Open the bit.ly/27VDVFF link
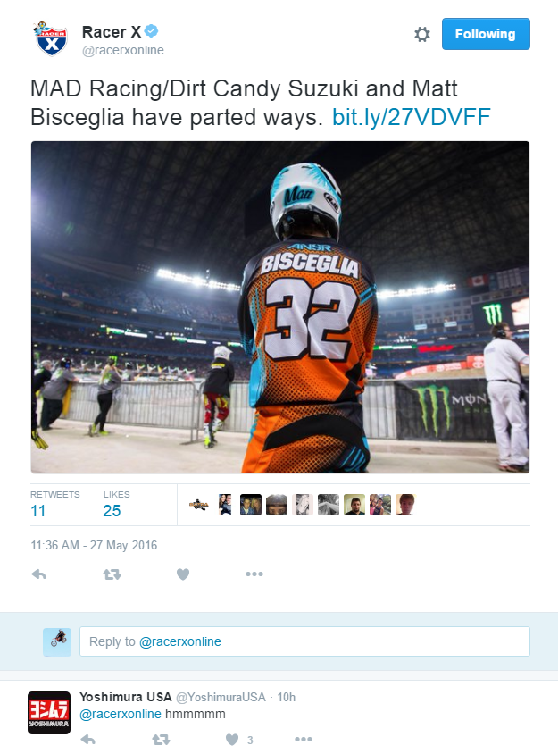The width and height of the screenshot is (558, 754). 412,117
